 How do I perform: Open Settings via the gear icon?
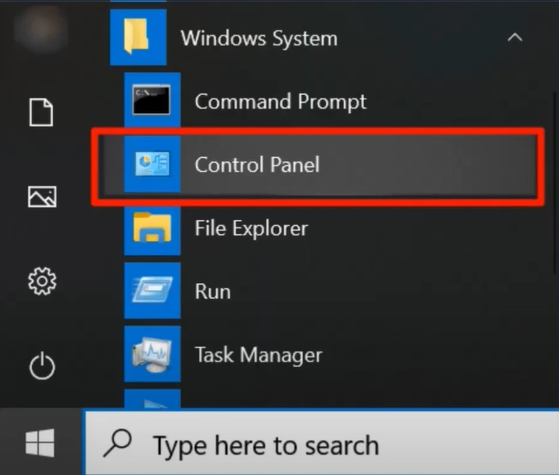[42, 282]
